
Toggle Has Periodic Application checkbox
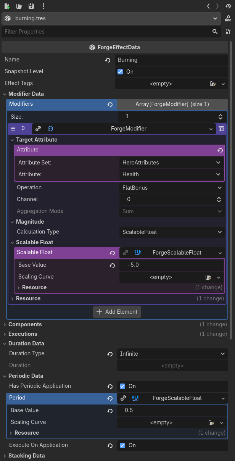(x=122, y=386)
